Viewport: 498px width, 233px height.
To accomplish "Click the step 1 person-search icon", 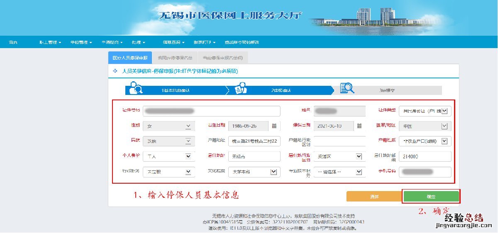I will 136,88.
